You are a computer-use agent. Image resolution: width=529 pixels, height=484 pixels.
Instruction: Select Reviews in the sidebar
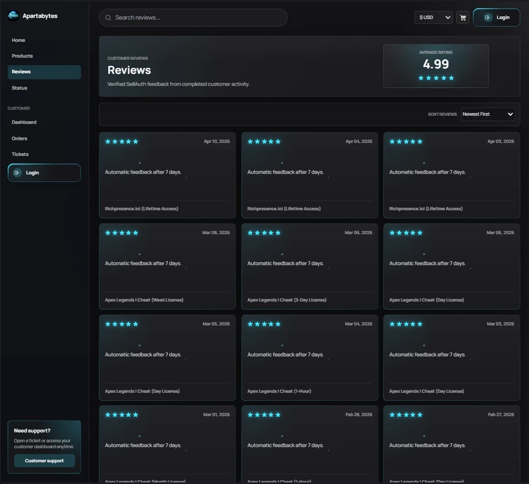point(44,72)
